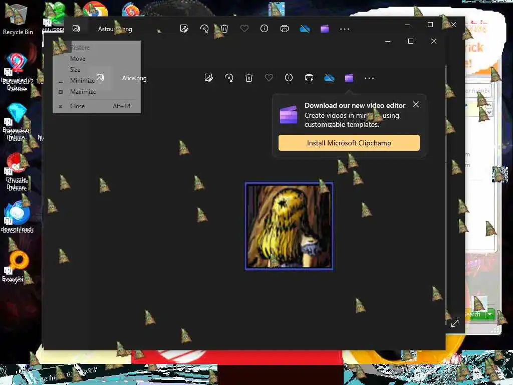The image size is (513, 385).
Task: Click Edit image icon in back Photos window
Action: 184,29
